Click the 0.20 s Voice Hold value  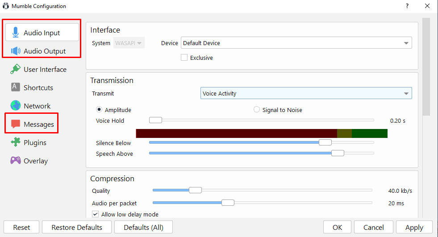pos(397,121)
